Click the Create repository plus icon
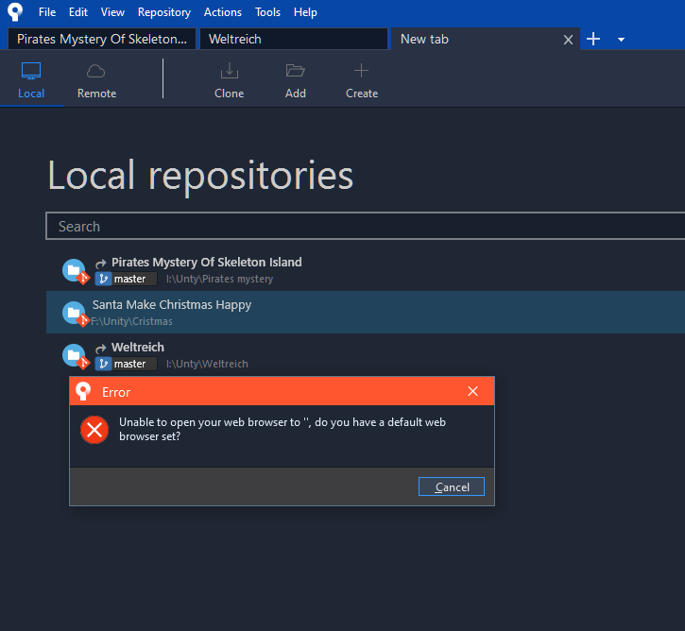Viewport: 685px width, 631px height. 361,70
